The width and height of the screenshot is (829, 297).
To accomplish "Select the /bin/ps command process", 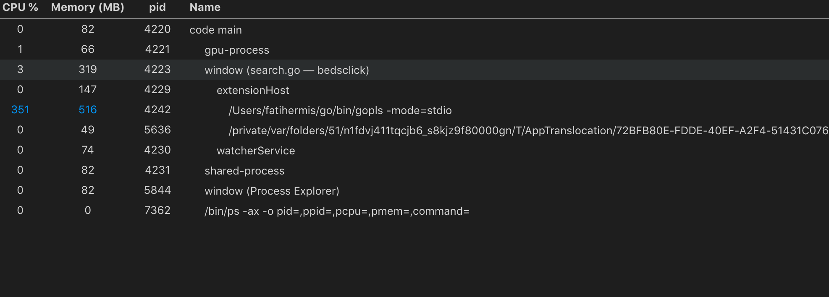I will coord(337,211).
